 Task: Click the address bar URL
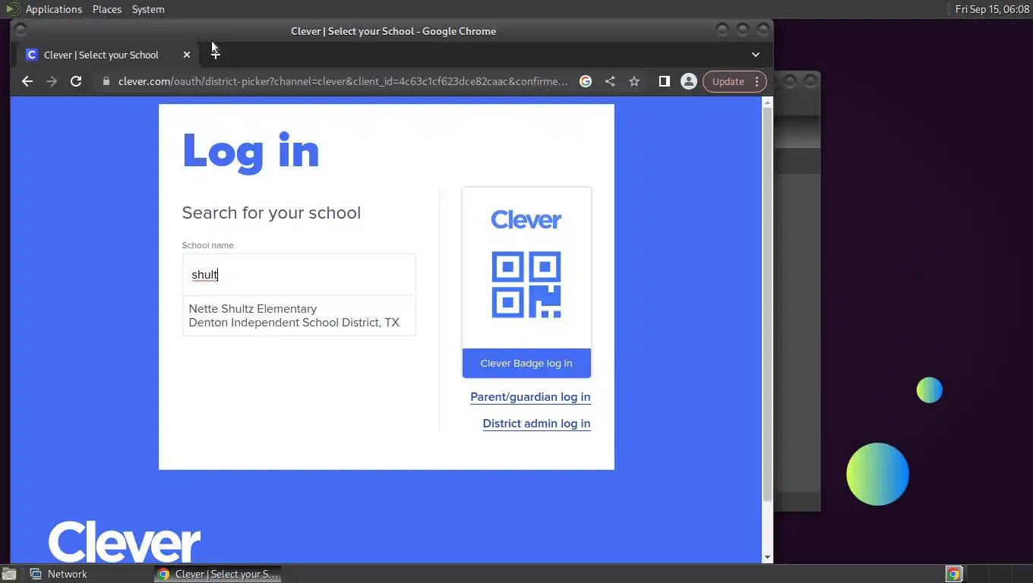tap(343, 81)
